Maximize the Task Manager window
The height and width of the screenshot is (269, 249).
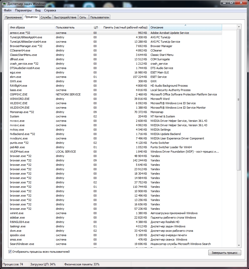231,3
